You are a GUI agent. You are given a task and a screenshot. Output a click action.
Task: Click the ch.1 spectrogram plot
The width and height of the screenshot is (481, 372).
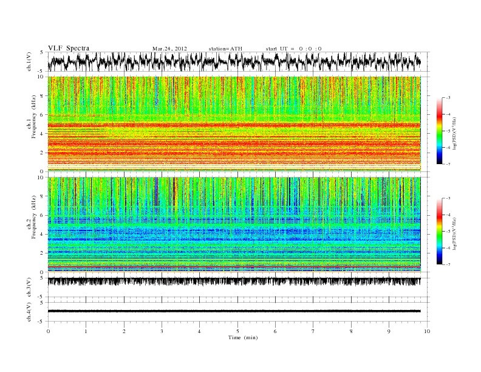234,124
